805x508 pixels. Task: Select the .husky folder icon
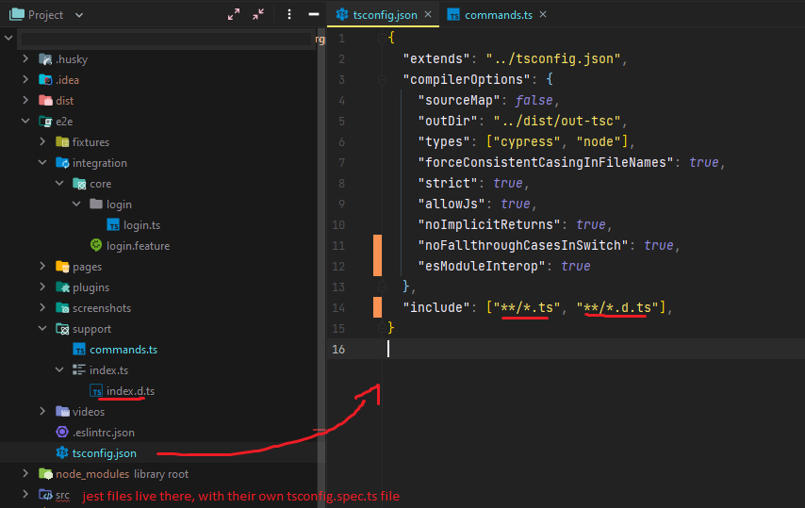[x=45, y=59]
